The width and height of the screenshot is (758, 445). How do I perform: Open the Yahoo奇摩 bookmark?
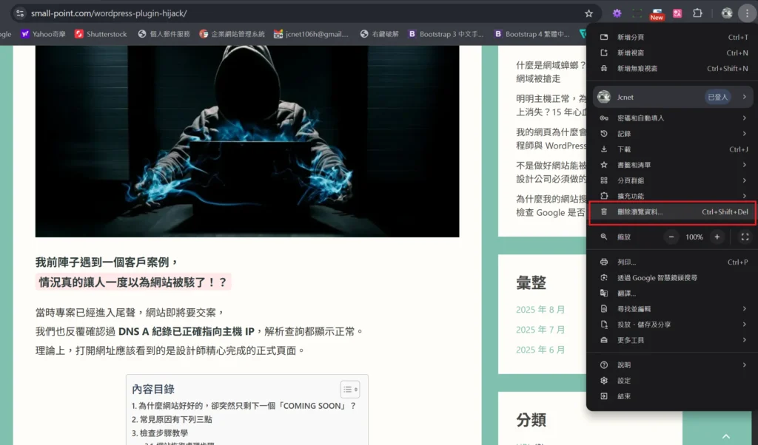(x=42, y=33)
